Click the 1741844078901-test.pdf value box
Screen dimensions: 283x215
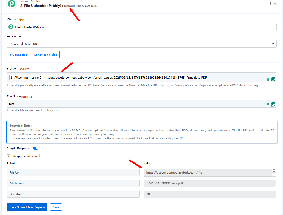[x=210, y=183]
